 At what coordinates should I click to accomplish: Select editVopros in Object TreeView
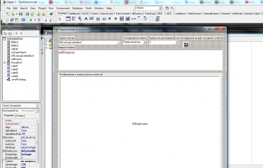[x=16, y=59]
